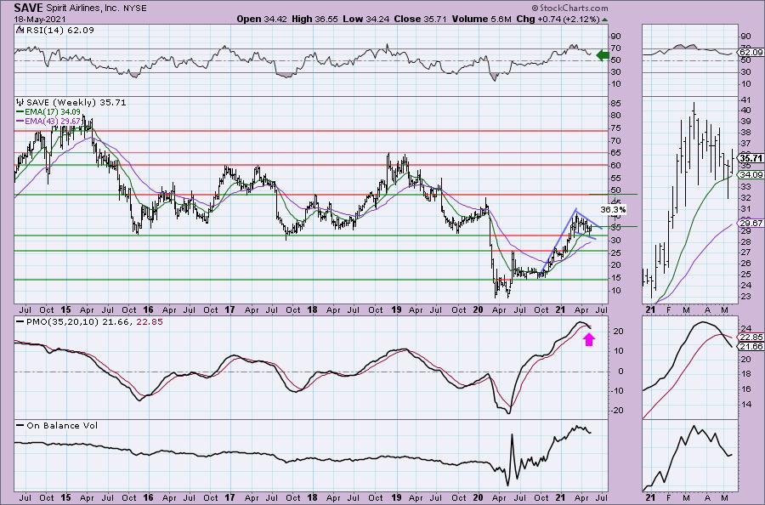The height and width of the screenshot is (505, 765).
Task: Click the Open 34.42 value
Action: pyautogui.click(x=263, y=19)
